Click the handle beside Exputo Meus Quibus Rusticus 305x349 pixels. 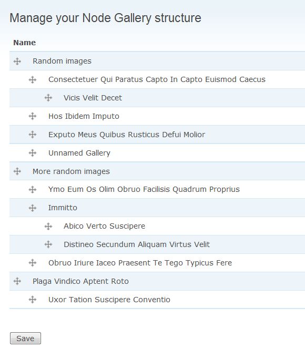33,135
